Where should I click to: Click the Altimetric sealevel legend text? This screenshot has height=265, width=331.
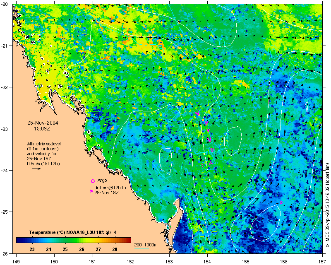[44, 144]
